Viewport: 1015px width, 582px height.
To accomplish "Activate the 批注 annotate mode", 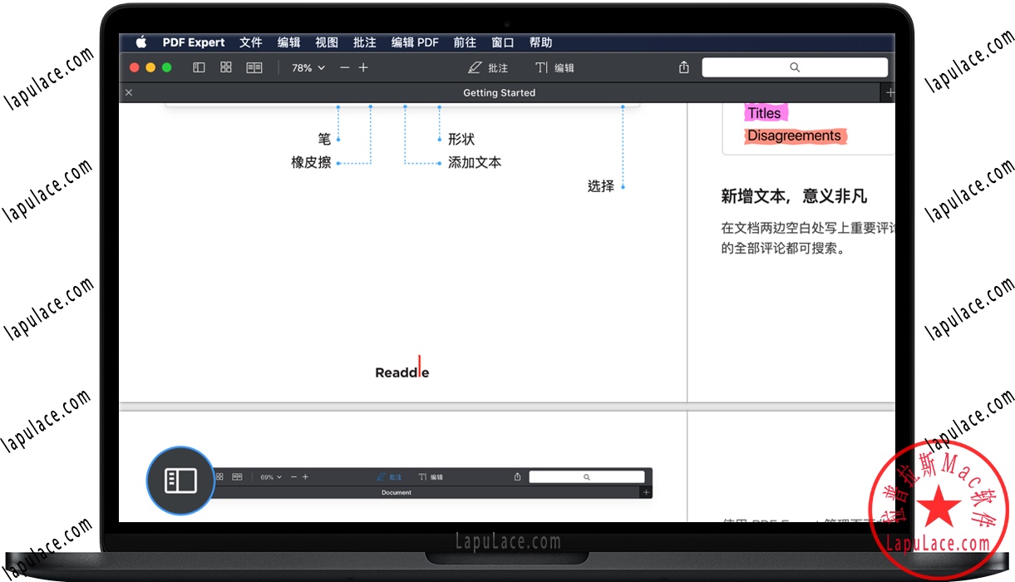I will [x=488, y=67].
